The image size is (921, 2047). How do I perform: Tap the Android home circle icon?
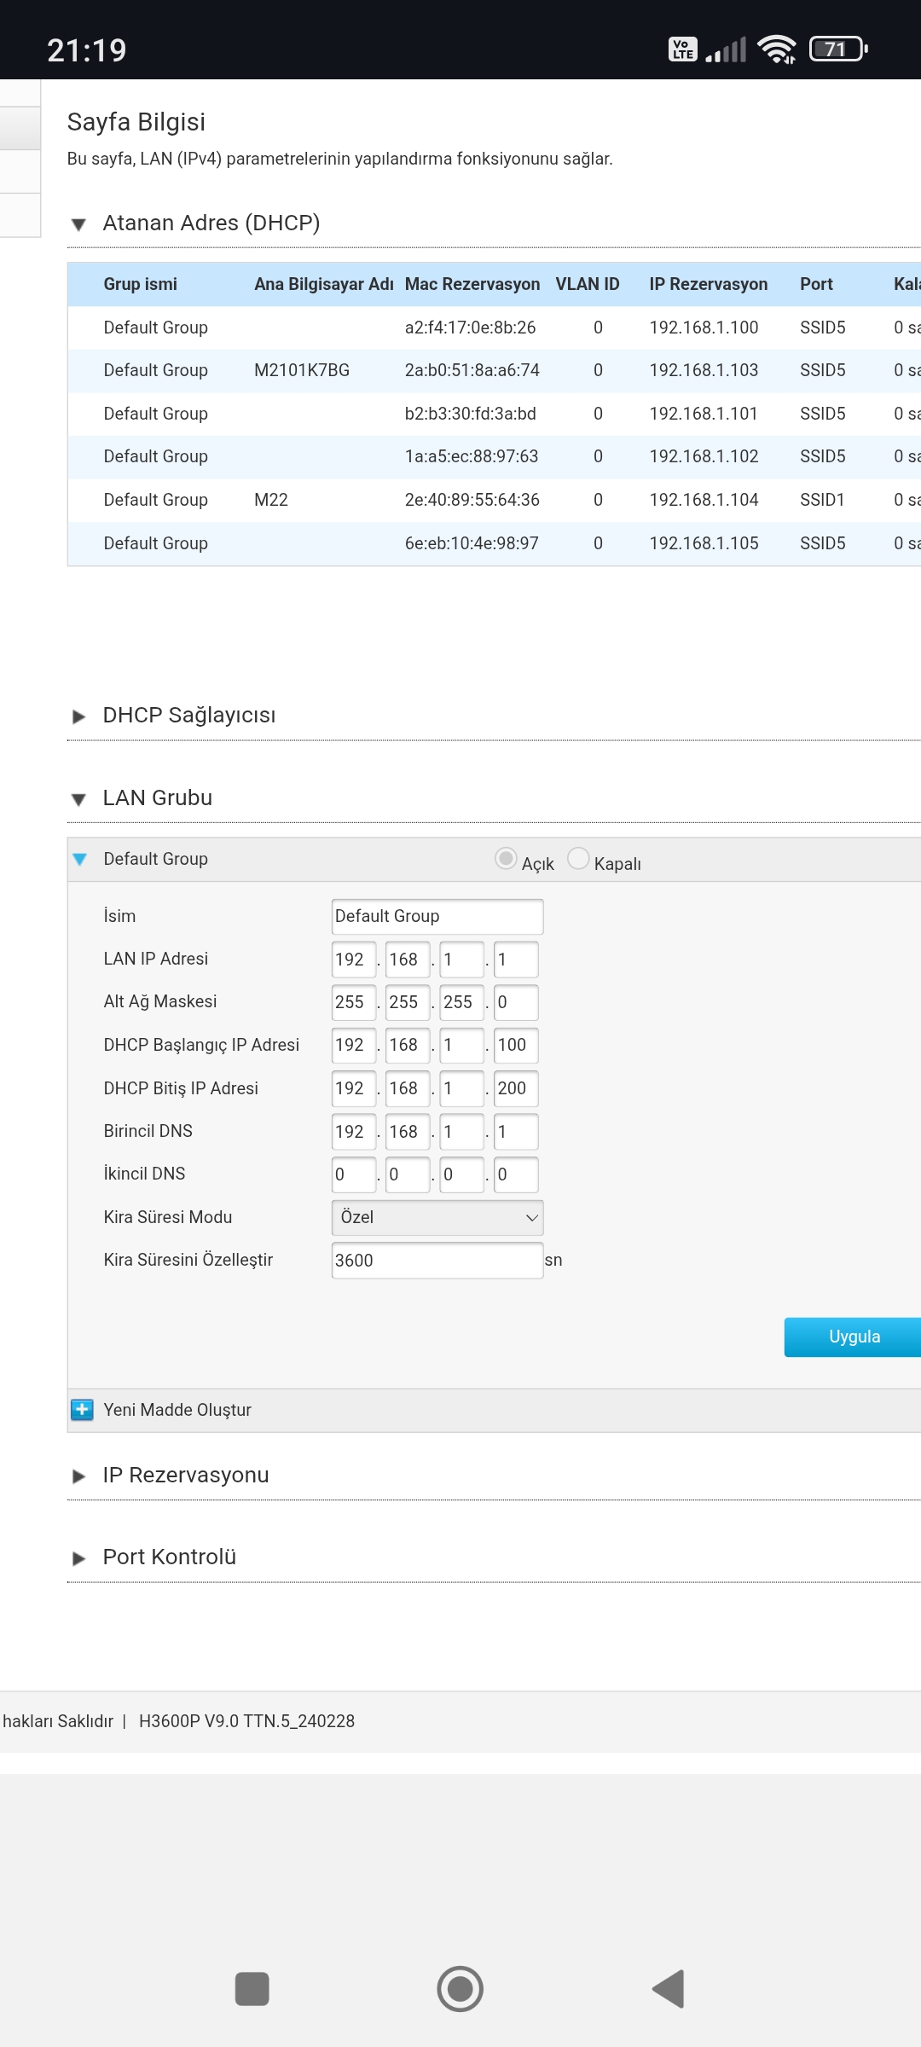[x=460, y=1989]
